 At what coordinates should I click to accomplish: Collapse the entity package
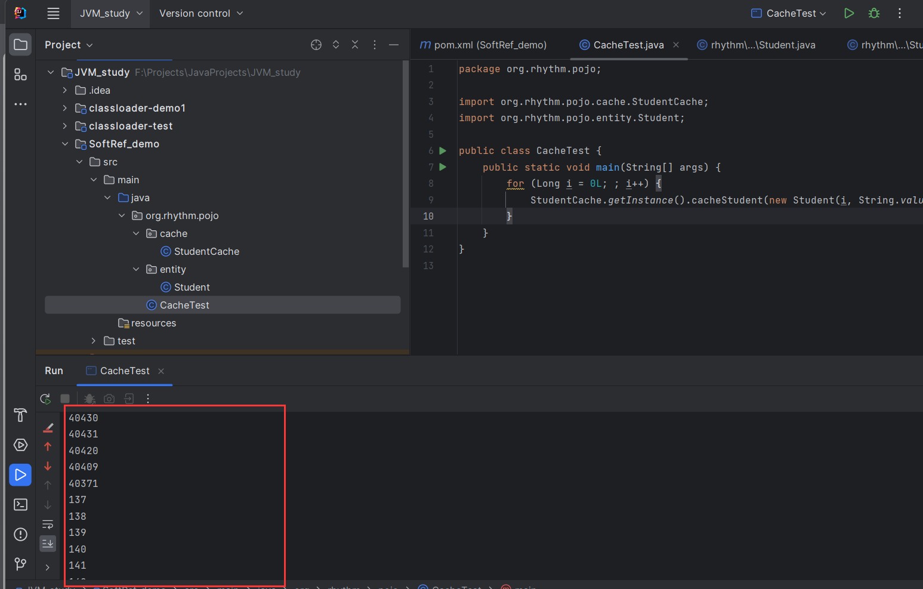[x=137, y=269]
